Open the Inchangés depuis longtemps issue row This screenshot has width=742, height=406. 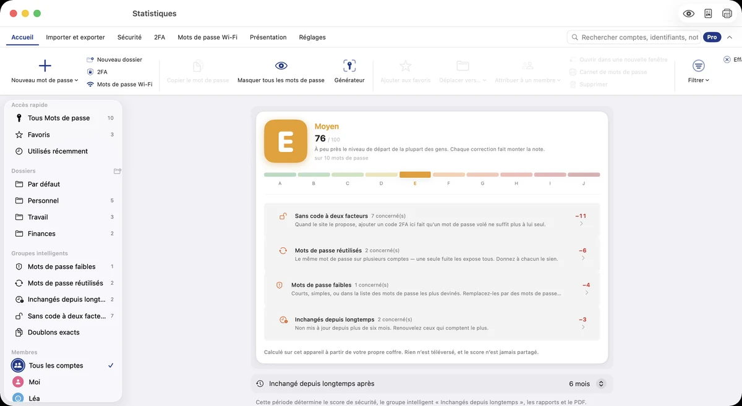(x=432, y=323)
